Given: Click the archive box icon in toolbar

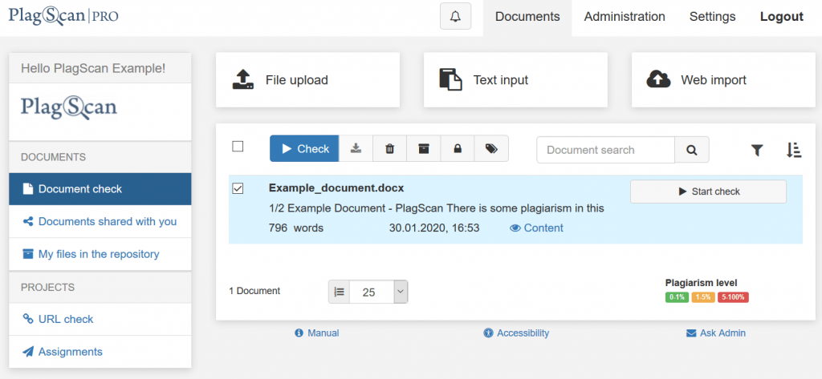Looking at the screenshot, I should coord(424,149).
